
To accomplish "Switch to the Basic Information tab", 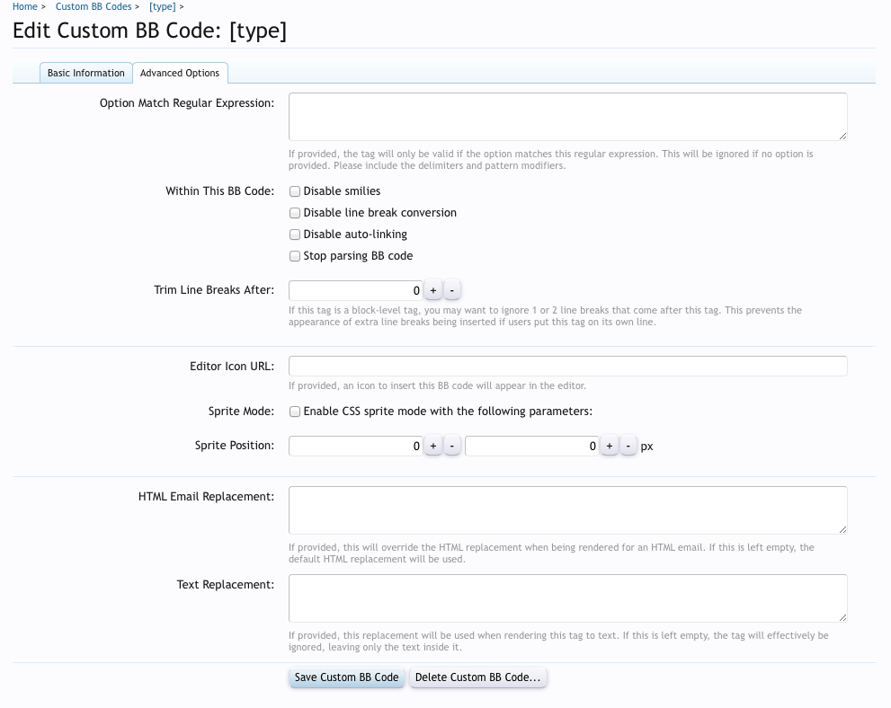I will pos(86,73).
